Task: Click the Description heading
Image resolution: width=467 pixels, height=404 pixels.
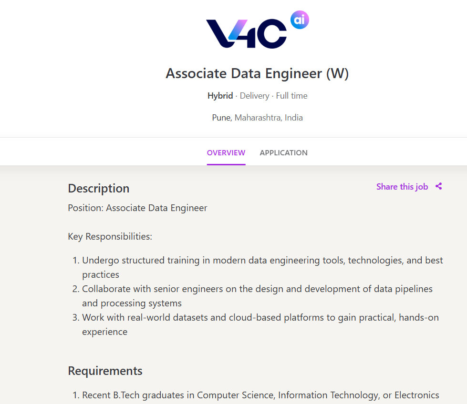Action: pos(99,188)
